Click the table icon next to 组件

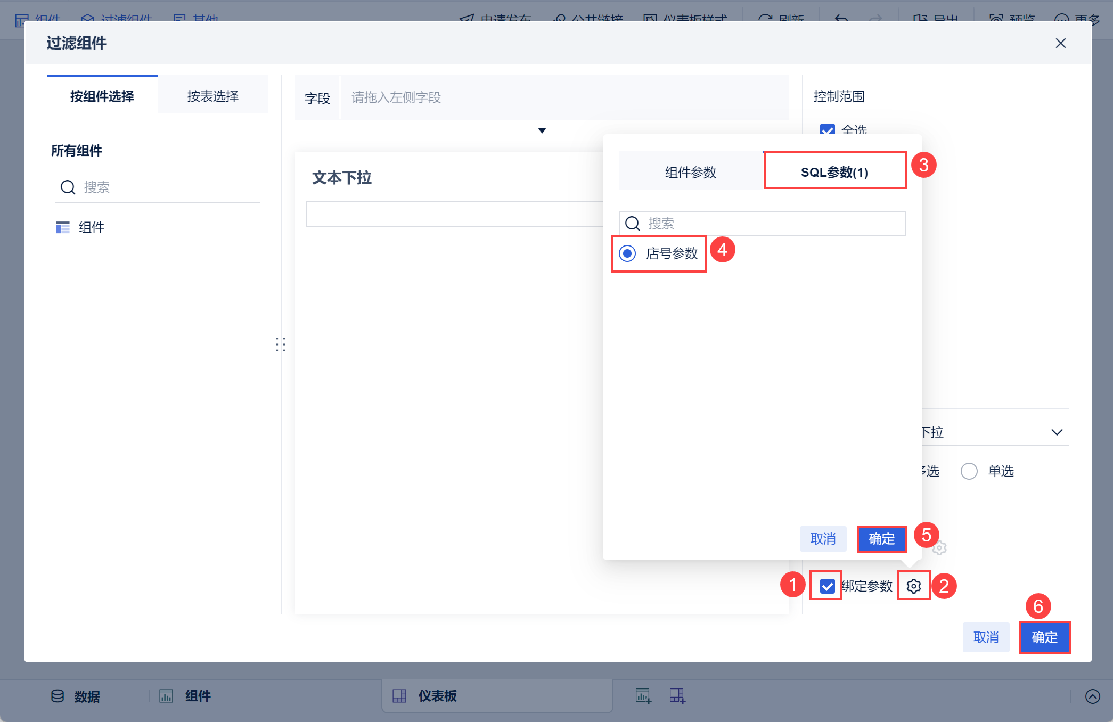[x=63, y=227]
